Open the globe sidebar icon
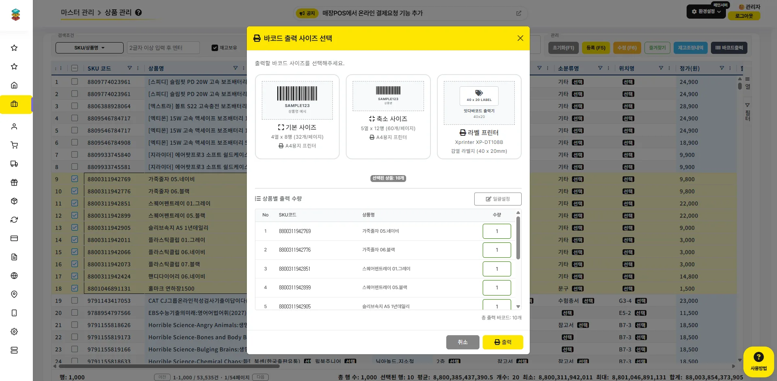The width and height of the screenshot is (777, 381). tap(14, 276)
